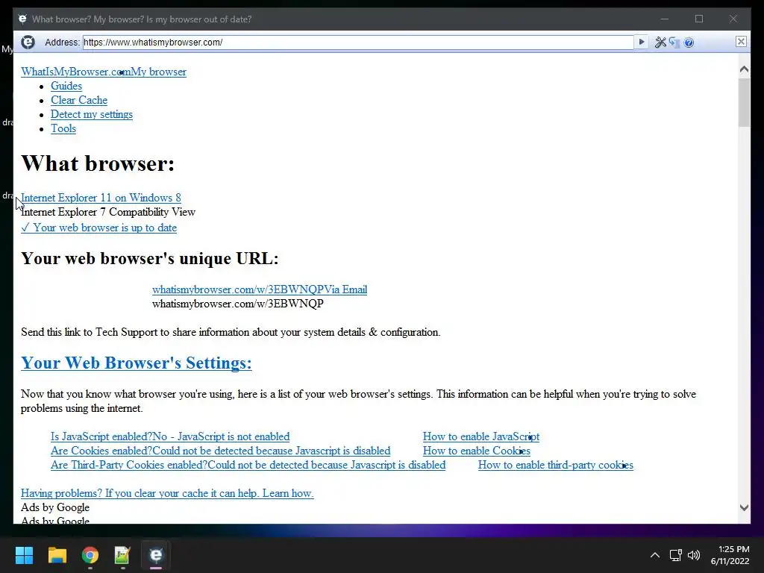Click Internet Explorer 11 on Windows 8 link
The height and width of the screenshot is (573, 764).
tap(101, 198)
